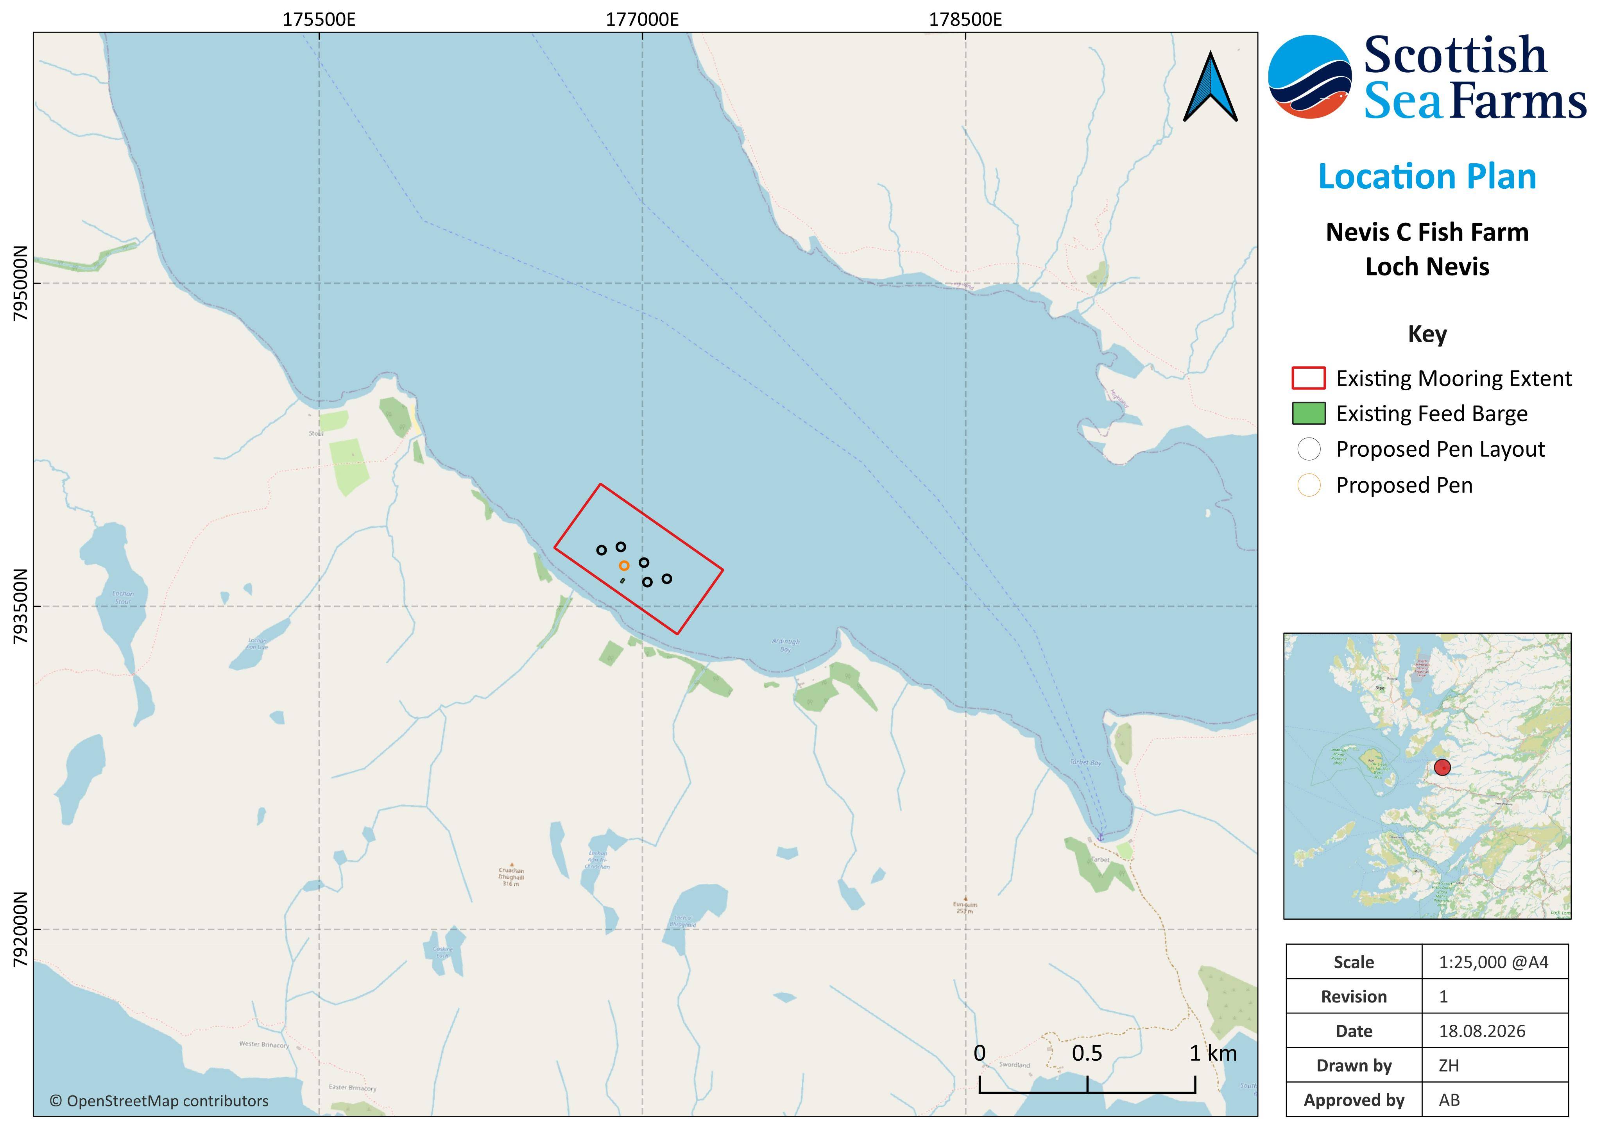Image resolution: width=1601 pixels, height=1131 pixels.
Task: Click the orange proposed pen circle on map
Action: click(x=624, y=566)
